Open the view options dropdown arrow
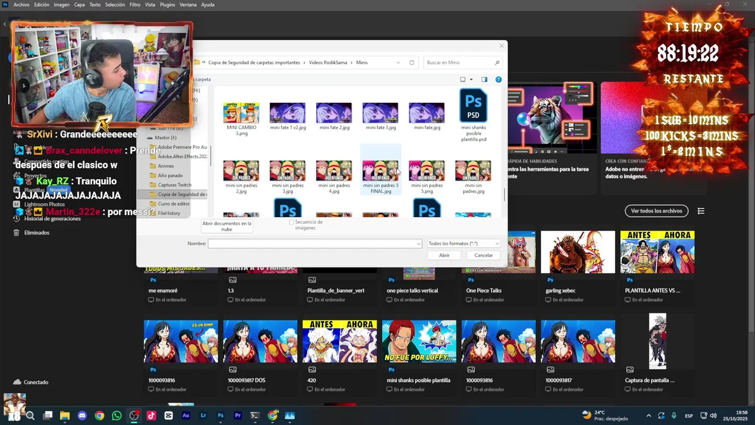The image size is (755, 425). 471,79
